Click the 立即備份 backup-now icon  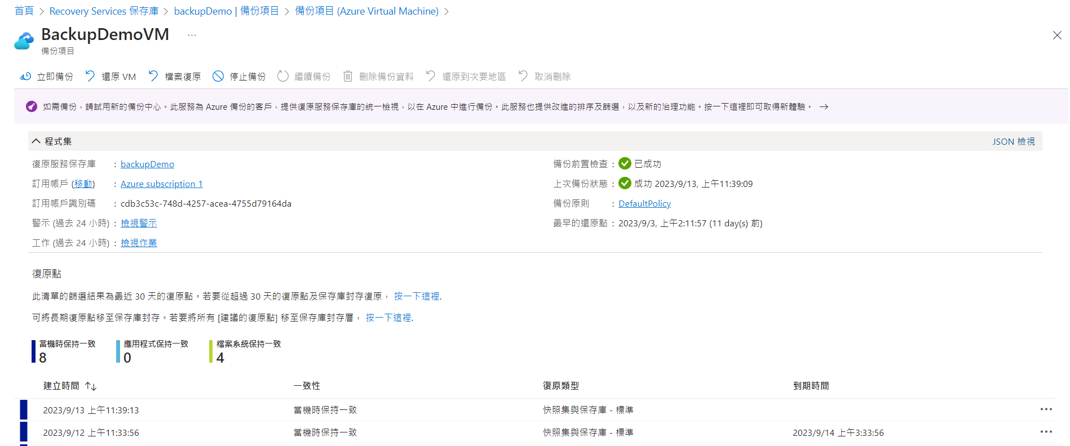25,76
